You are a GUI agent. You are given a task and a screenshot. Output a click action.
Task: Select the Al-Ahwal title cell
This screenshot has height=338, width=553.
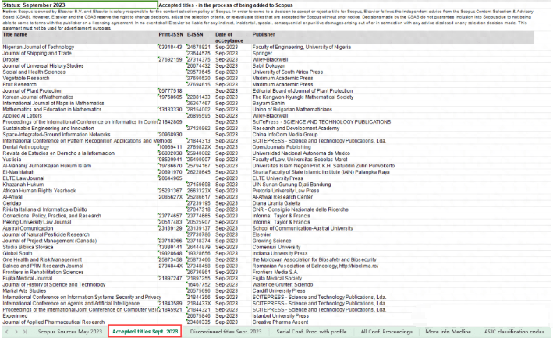[x=12, y=197]
